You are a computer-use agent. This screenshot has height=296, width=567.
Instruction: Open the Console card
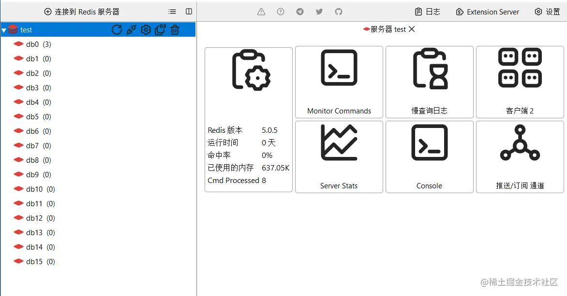430,156
